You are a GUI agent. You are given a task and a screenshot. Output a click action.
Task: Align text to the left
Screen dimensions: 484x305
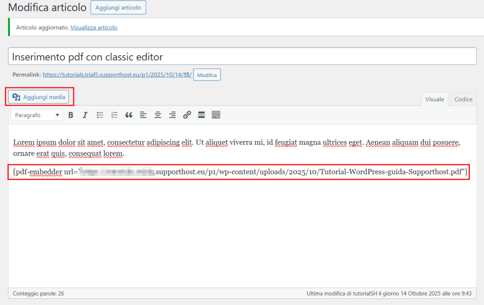[143, 114]
